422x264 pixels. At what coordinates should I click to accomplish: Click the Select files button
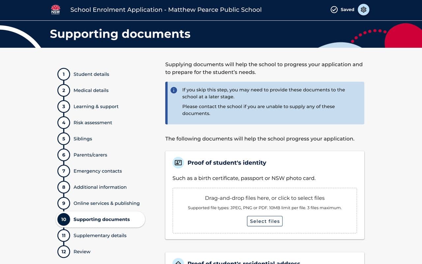pyautogui.click(x=265, y=221)
